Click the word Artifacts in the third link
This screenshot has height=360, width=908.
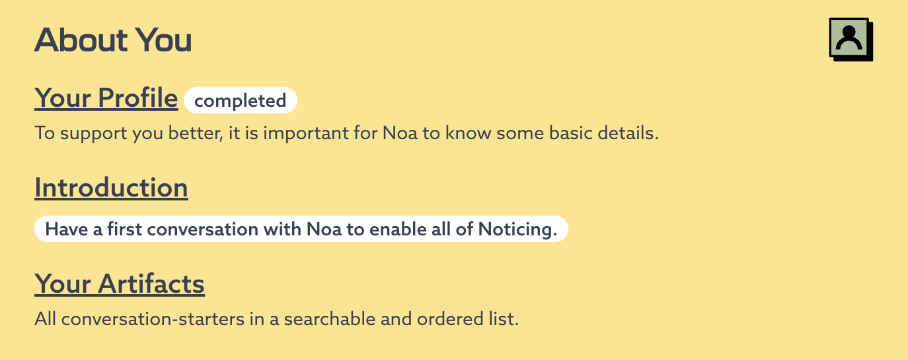pos(151,284)
